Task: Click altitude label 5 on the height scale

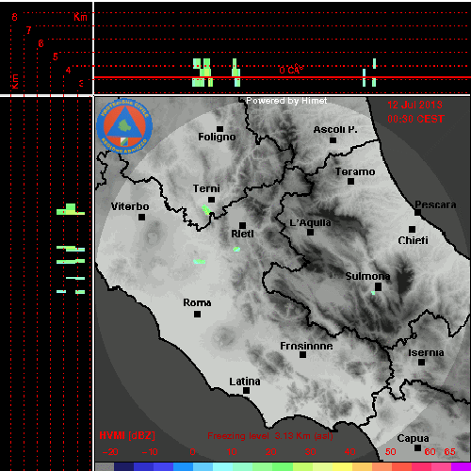Action: coord(56,57)
